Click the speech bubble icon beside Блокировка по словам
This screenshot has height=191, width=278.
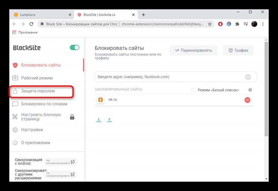(x=15, y=104)
